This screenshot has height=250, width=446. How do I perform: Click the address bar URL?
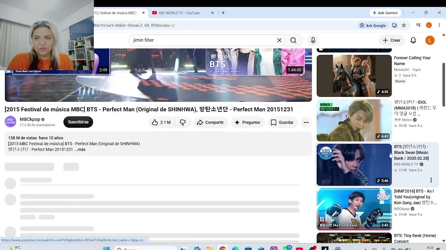click(134, 25)
